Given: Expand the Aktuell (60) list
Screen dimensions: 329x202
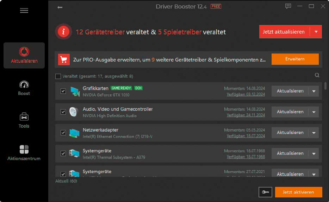Looking at the screenshot, I should point(66,181).
